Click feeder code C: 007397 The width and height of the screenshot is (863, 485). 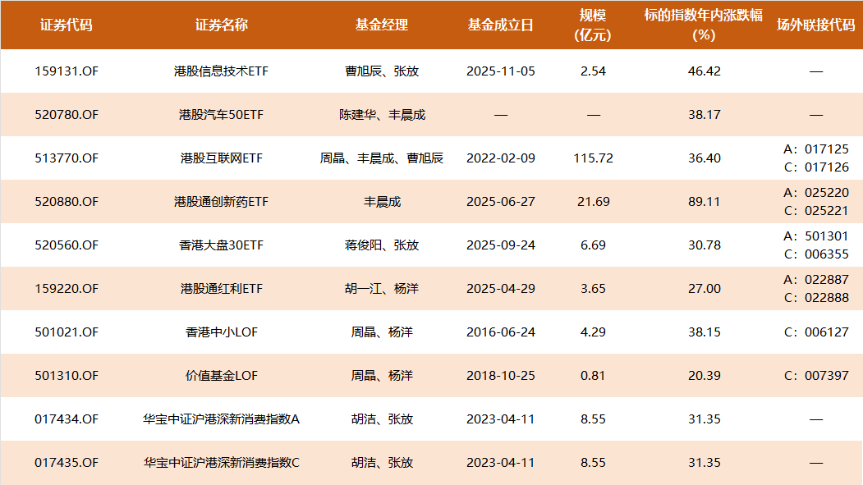click(x=816, y=376)
